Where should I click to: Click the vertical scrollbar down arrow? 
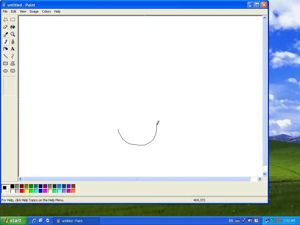[265, 174]
